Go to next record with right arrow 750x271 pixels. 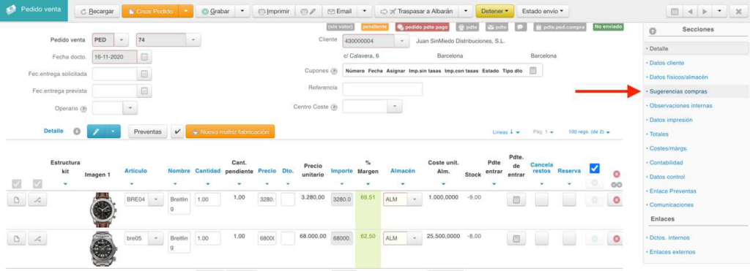(704, 11)
